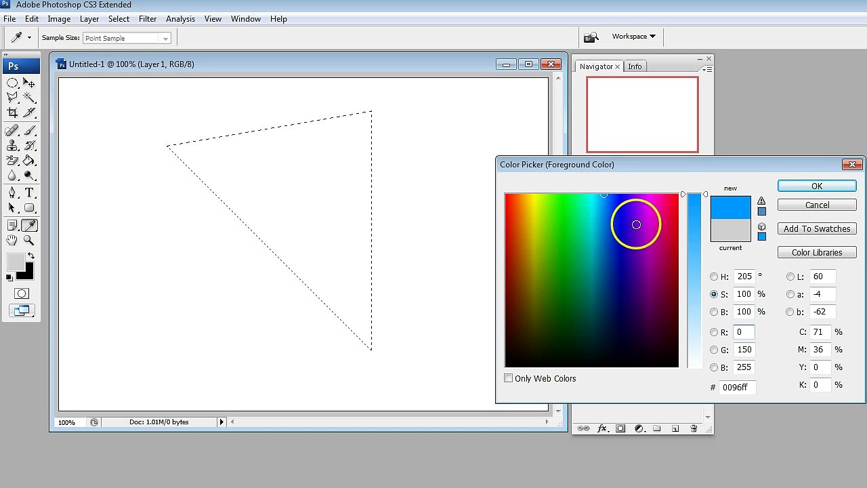Select the Slice tool
867x488 pixels.
coord(29,113)
